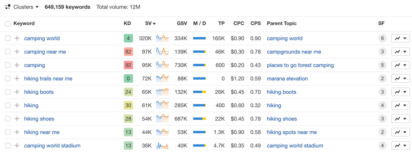The width and height of the screenshot is (412, 152).
Task: Toggle the select-all checkbox in Keyword header
Action: (x=8, y=24)
